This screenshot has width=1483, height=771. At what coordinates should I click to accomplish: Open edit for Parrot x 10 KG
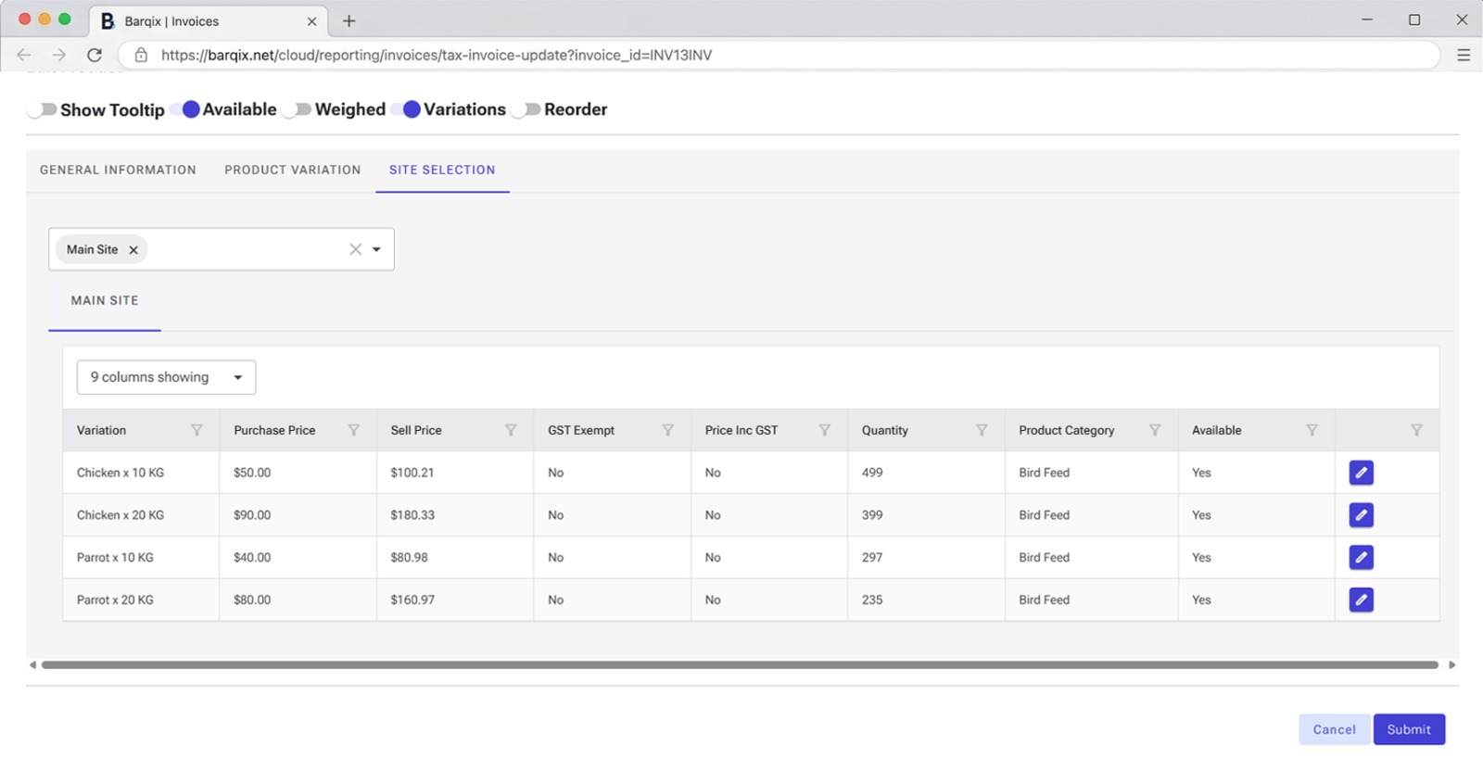(1361, 558)
